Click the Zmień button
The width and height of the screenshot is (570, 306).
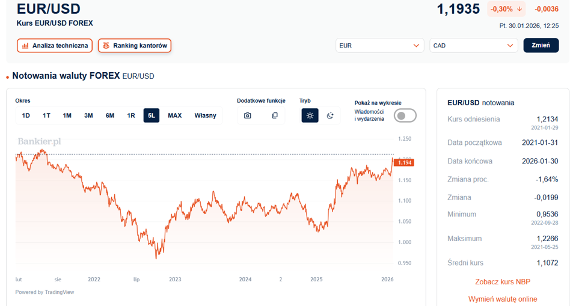(x=541, y=46)
